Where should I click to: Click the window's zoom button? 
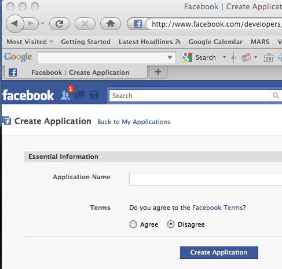pyautogui.click(x=35, y=6)
